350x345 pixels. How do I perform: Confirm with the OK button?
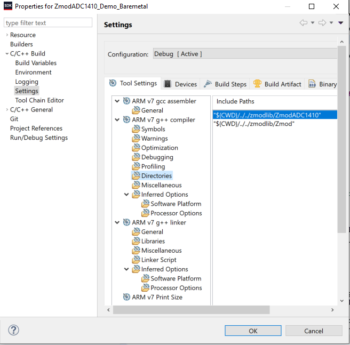[x=253, y=331]
